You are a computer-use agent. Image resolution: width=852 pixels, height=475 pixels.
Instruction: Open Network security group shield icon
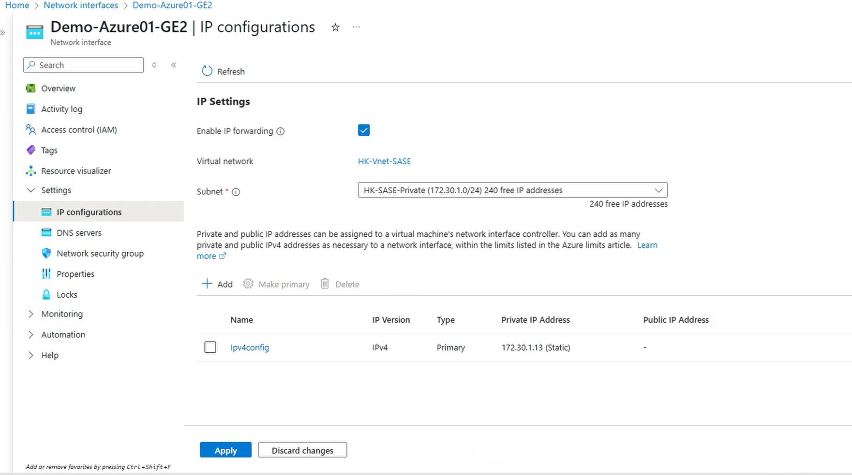pos(46,253)
